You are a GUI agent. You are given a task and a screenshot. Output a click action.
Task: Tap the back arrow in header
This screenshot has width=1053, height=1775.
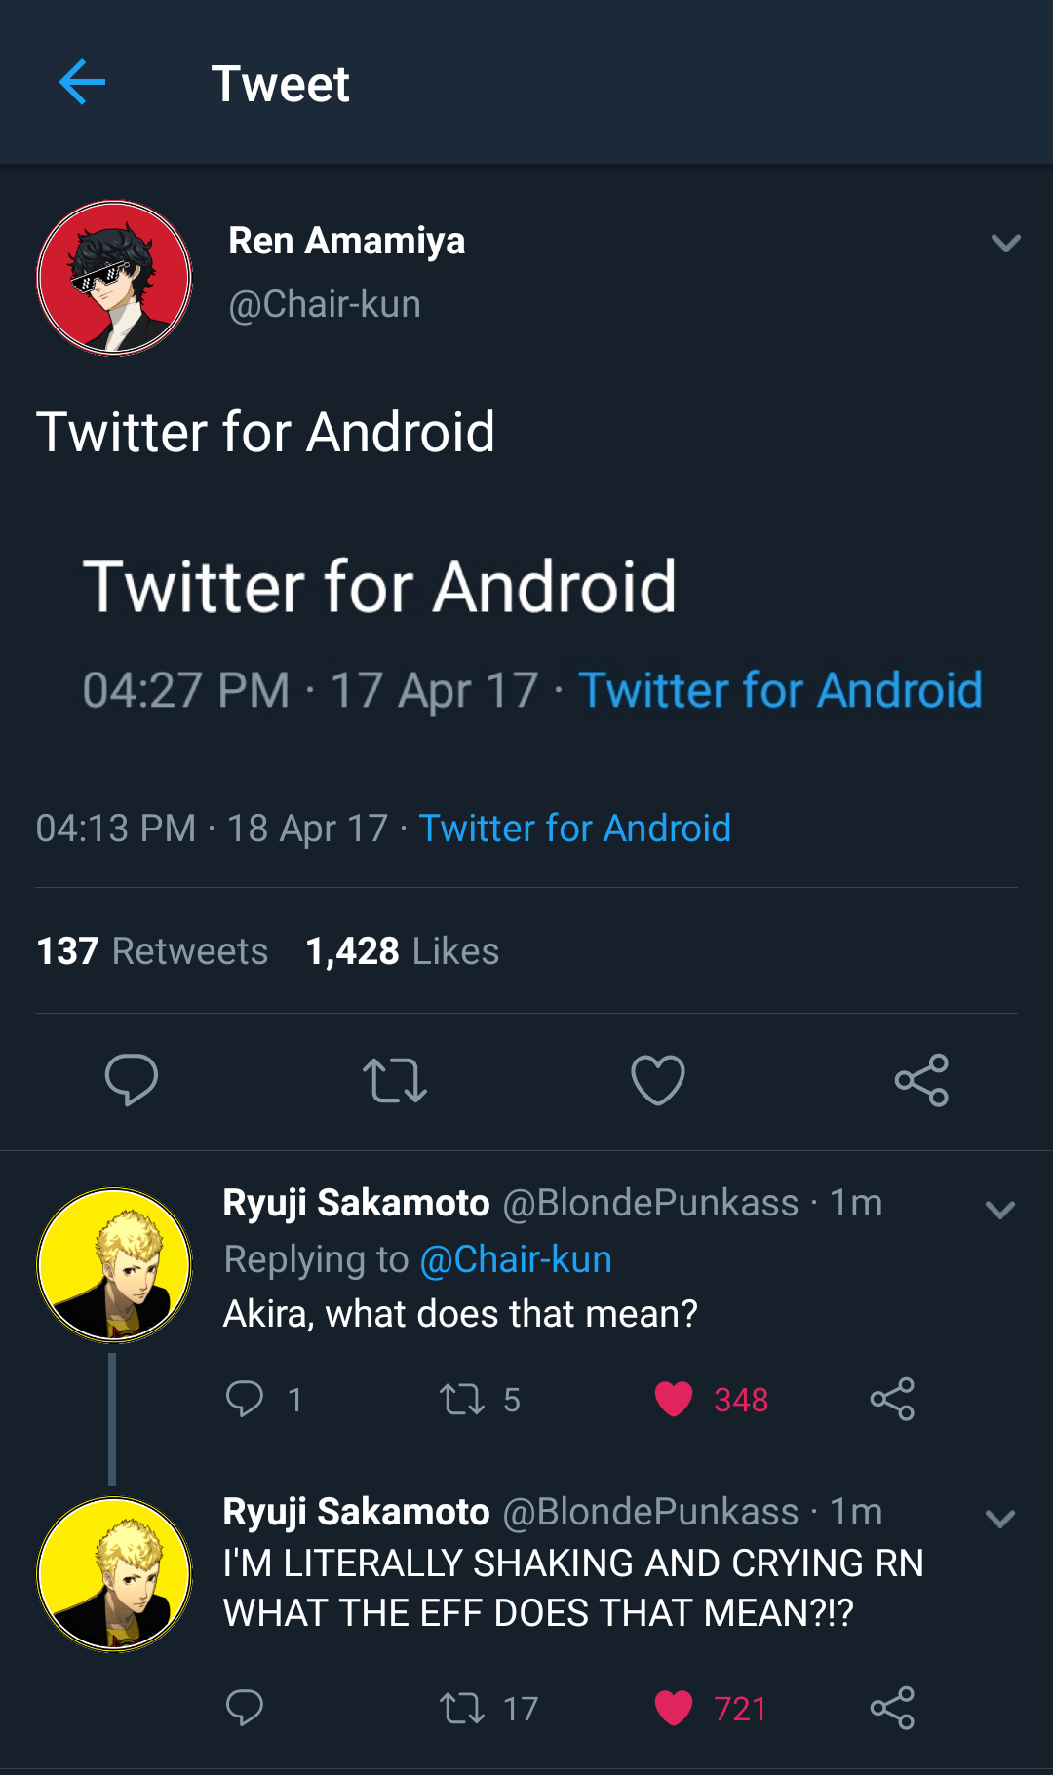pyautogui.click(x=82, y=82)
